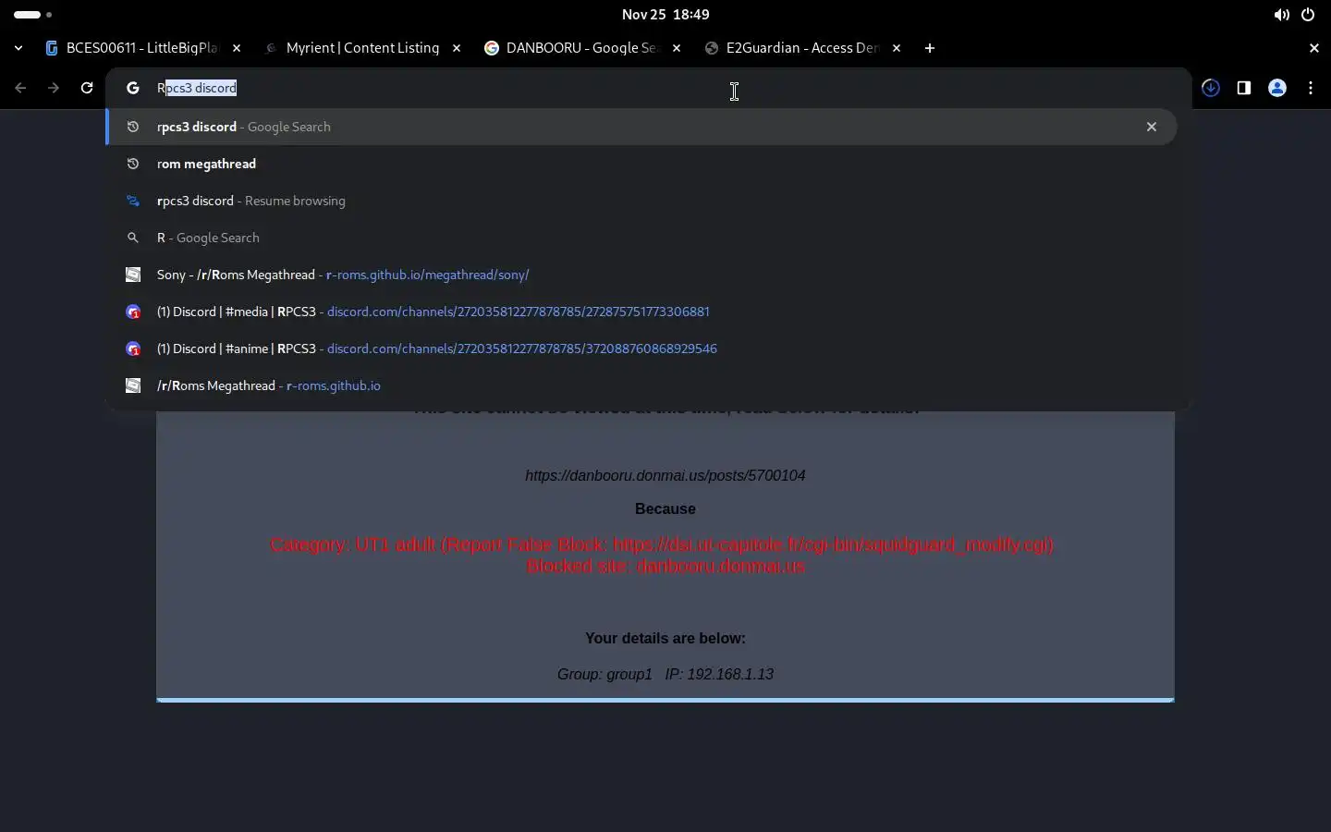The image size is (1331, 832).
Task: Click the history clock icon beside rom megathread
Action: 133,164
